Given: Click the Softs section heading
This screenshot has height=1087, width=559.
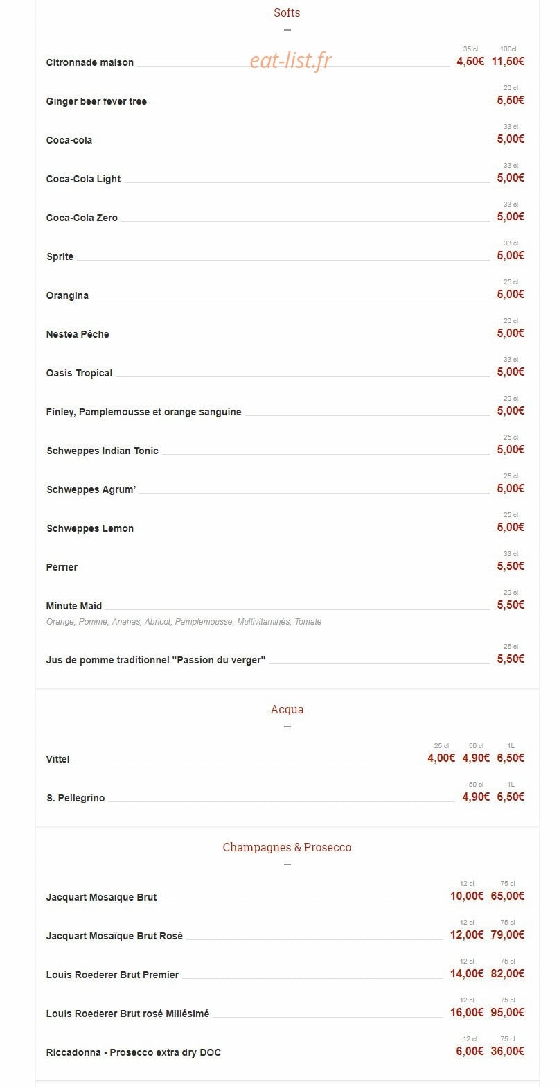Looking at the screenshot, I should [x=287, y=12].
